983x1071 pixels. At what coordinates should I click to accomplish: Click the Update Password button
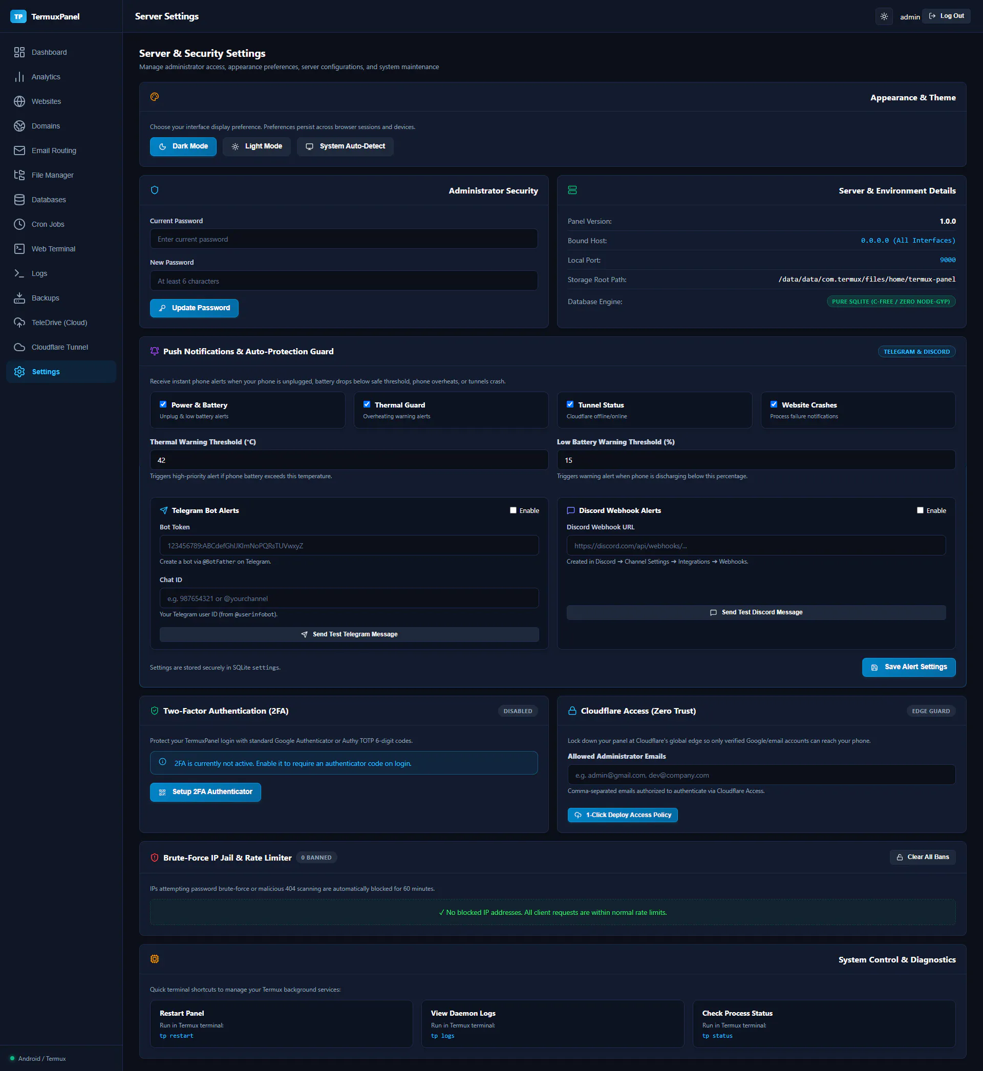click(x=194, y=308)
